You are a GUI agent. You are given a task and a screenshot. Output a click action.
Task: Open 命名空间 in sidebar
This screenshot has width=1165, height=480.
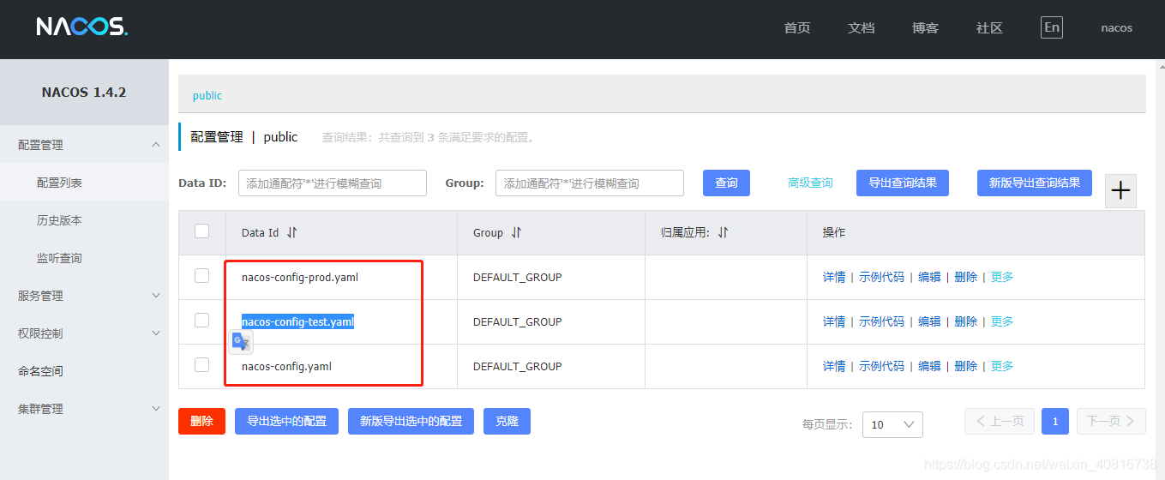pos(84,371)
